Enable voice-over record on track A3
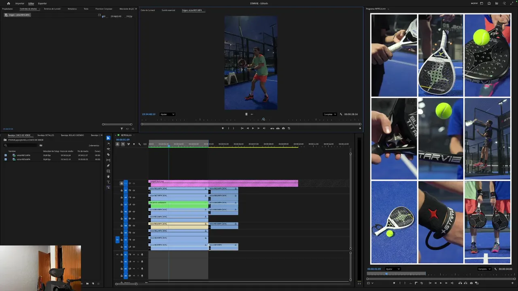This screenshot has height=291, width=518. point(142,269)
